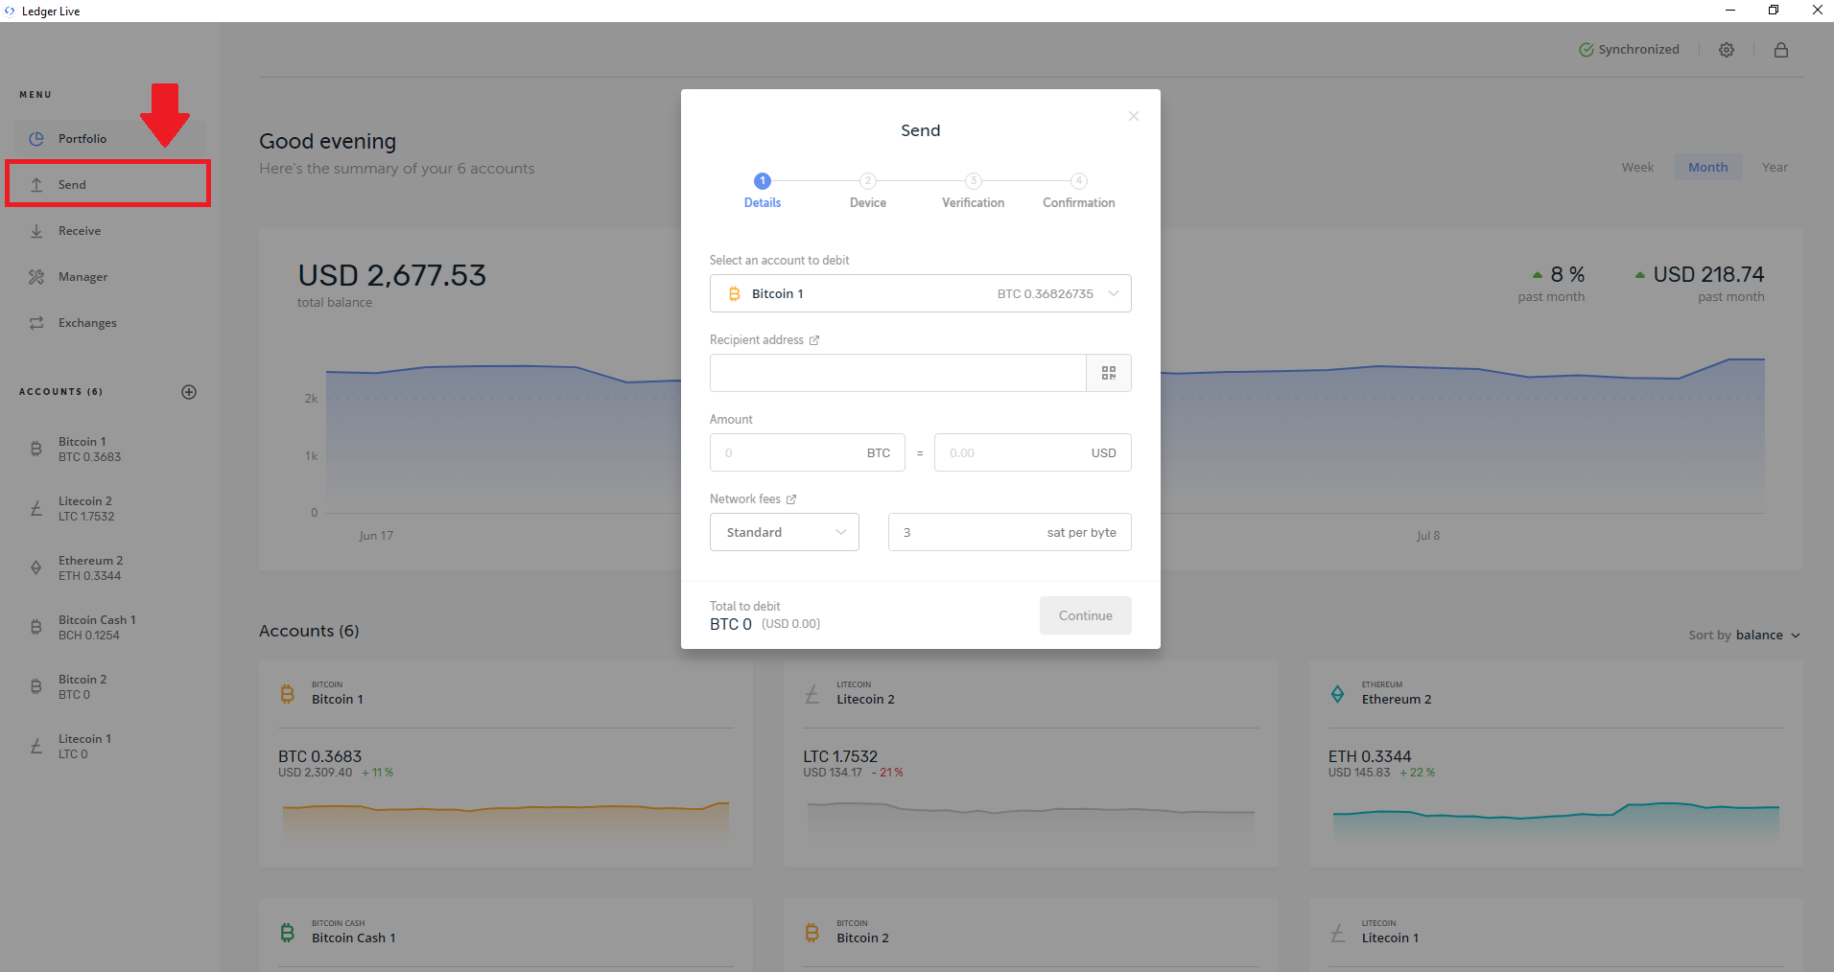This screenshot has height=972, width=1834.
Task: Select Bitcoin 1 account in sidebar
Action: pyautogui.click(x=109, y=450)
